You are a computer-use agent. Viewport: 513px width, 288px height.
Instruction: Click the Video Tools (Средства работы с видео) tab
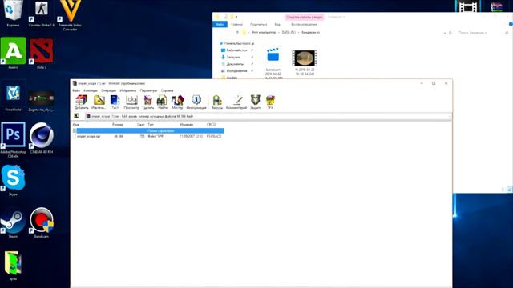coord(305,17)
